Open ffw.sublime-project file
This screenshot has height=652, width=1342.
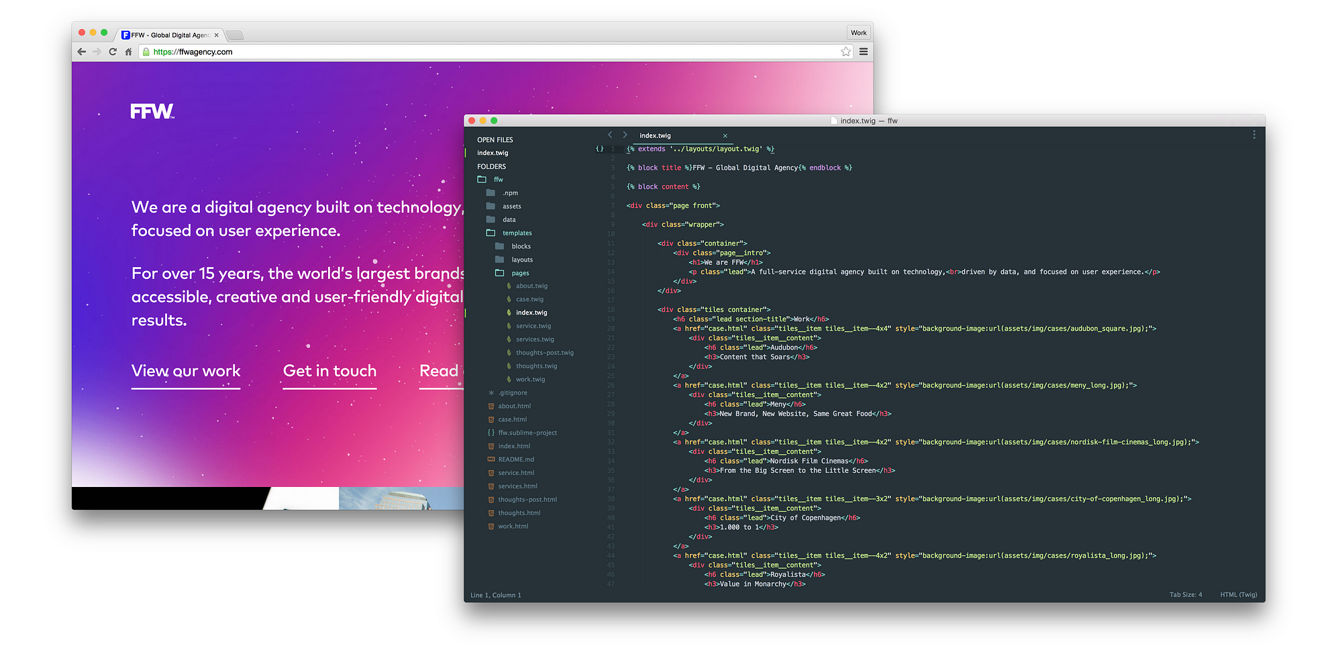pos(527,433)
